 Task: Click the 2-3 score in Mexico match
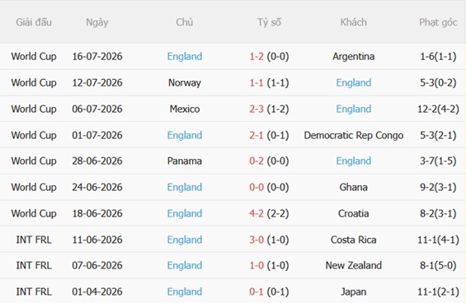[257, 109]
